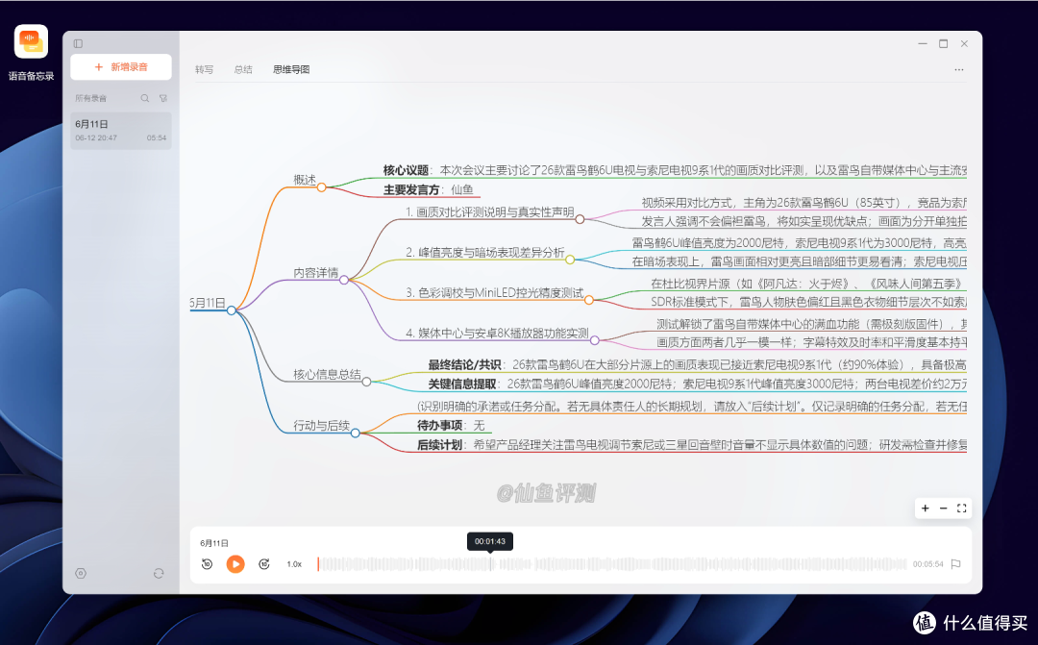Switch to the 总结 tab
Screen dimensions: 1038x645
243,69
